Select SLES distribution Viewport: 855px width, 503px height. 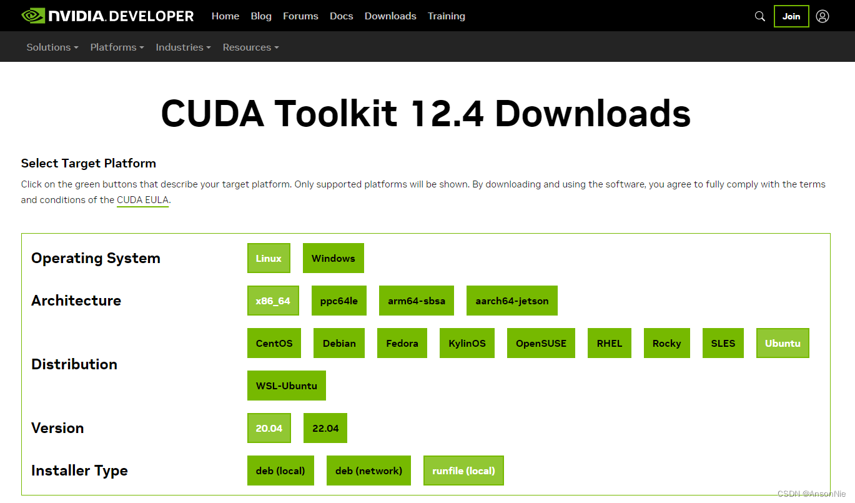tap(723, 343)
